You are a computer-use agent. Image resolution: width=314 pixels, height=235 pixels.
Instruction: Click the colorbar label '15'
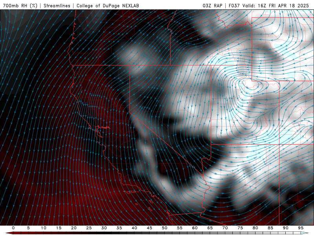pyautogui.click(x=58, y=228)
